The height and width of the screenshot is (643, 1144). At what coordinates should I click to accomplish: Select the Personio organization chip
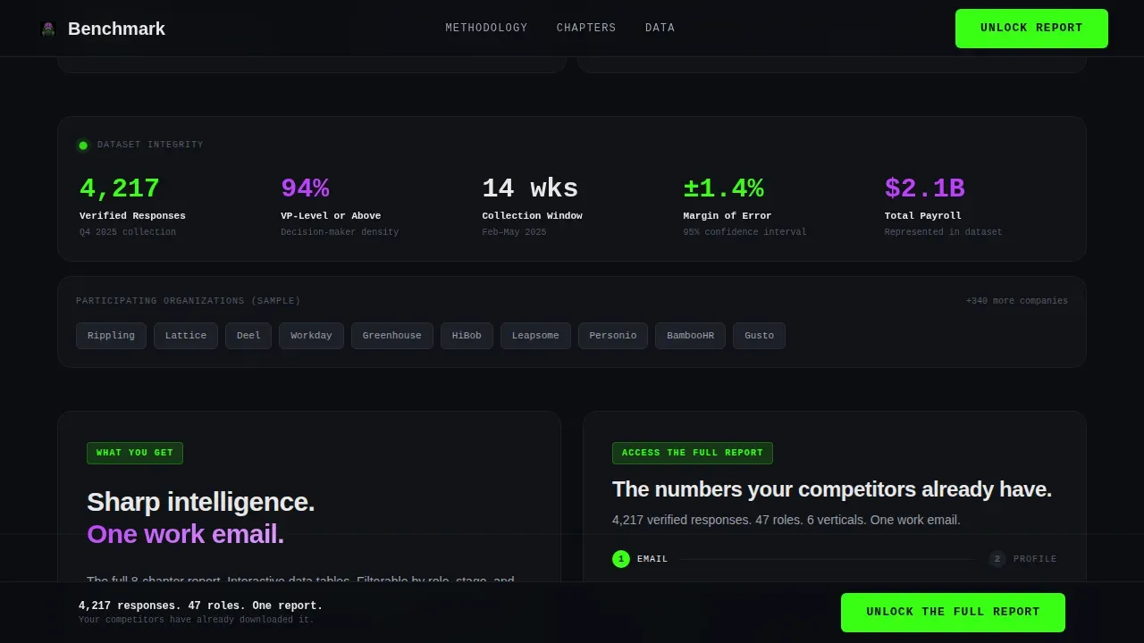[x=613, y=336]
